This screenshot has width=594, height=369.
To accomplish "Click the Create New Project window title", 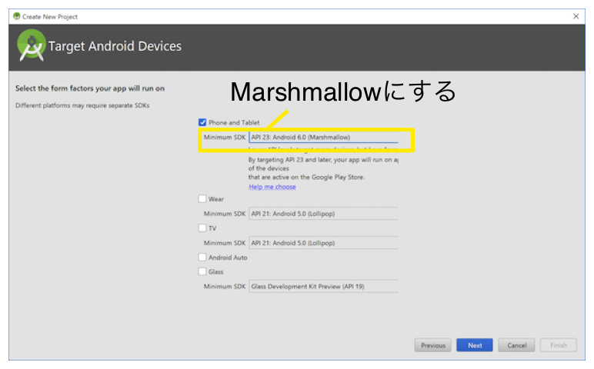I will click(x=49, y=17).
